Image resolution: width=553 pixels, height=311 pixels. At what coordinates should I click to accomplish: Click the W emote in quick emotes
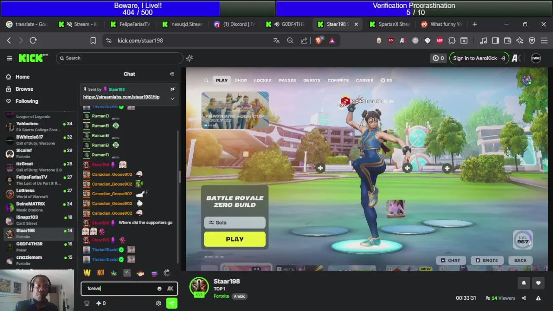(87, 273)
